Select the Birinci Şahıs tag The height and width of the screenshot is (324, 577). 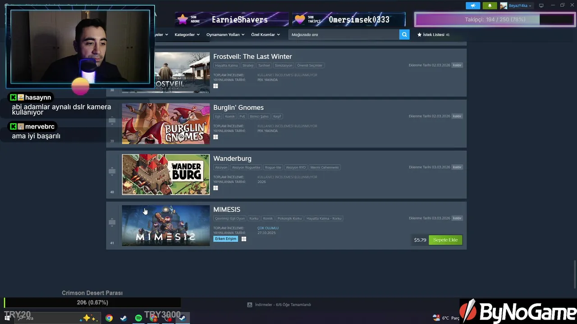point(259,117)
